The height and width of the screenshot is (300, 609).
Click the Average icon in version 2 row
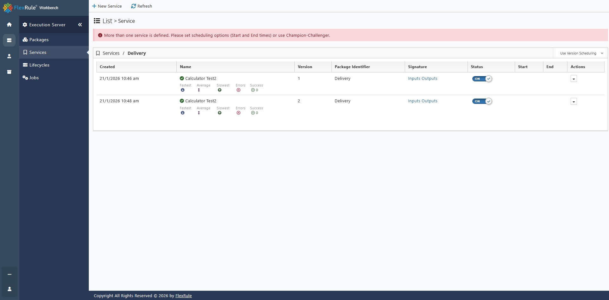pos(199,113)
